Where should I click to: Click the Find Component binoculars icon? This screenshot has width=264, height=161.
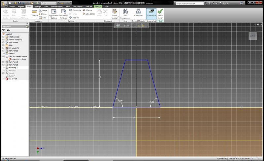pos(125,11)
